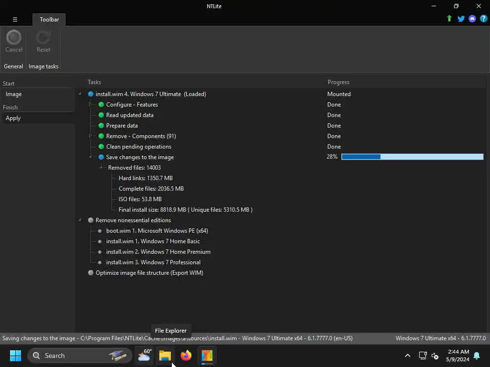
Task: Click gray dot beside Optimize image file structure
Action: [x=90, y=272]
